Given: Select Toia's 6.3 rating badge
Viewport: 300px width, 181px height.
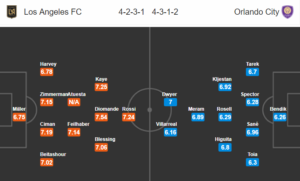Looking at the screenshot, I should (x=252, y=162).
